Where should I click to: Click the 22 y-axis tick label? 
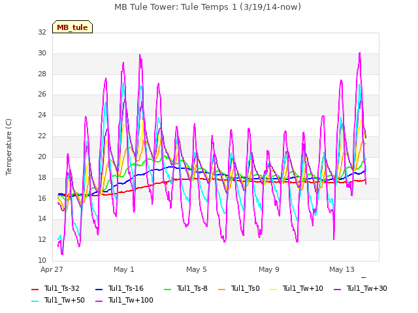coord(42,136)
